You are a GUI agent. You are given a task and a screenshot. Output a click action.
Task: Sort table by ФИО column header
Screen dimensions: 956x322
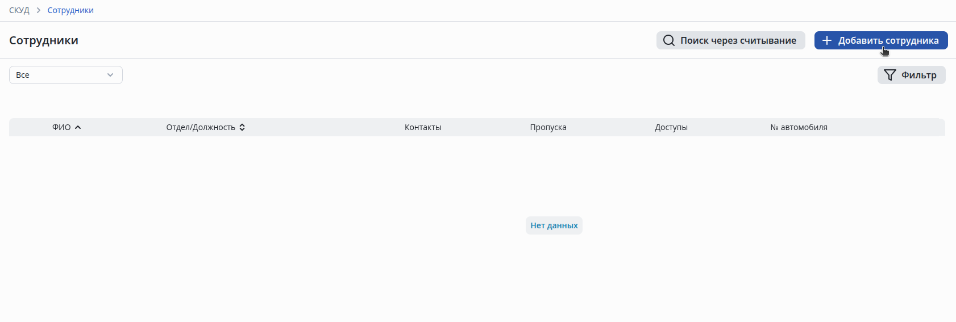click(x=61, y=127)
